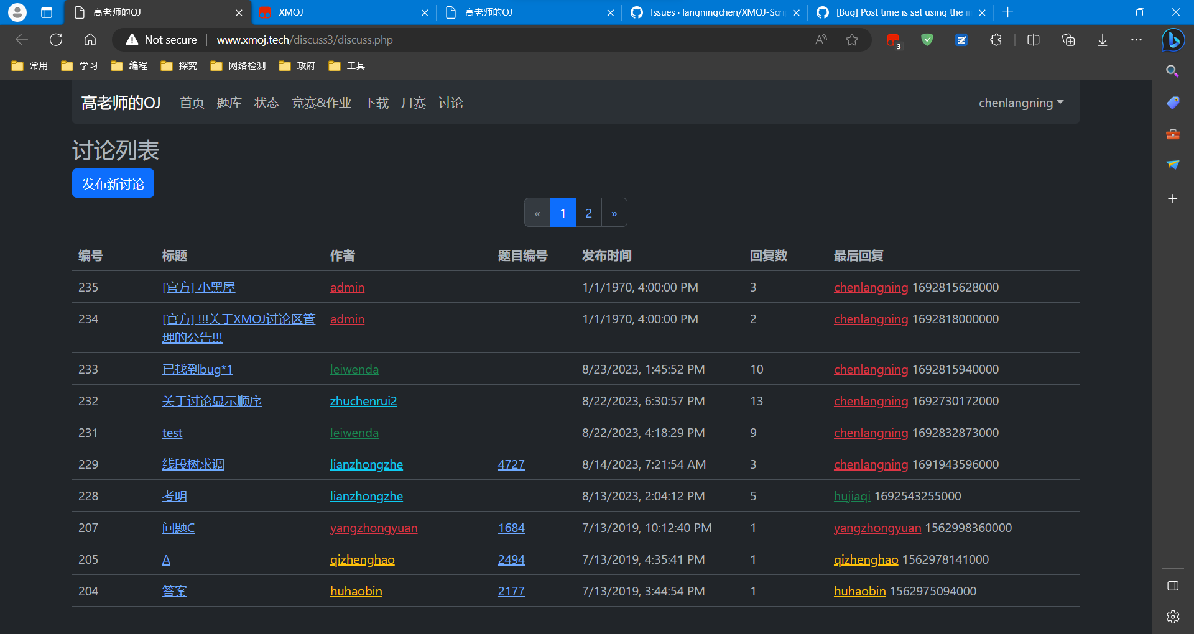Open the Zotero connector extension

pyautogui.click(x=961, y=40)
